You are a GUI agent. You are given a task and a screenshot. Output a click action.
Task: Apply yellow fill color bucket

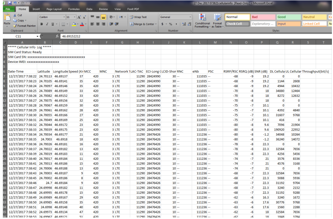[x=74, y=24]
